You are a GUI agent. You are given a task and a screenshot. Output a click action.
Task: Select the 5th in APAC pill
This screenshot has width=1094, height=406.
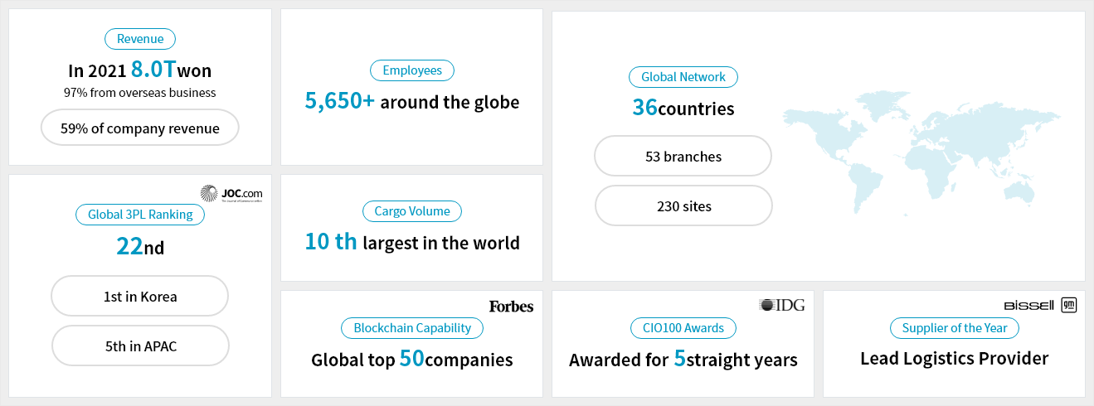point(140,346)
